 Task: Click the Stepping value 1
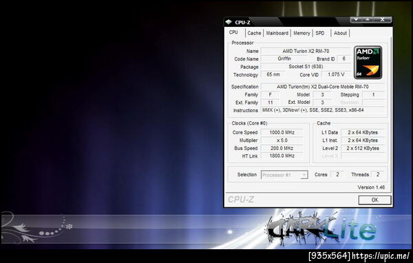tap(374, 94)
